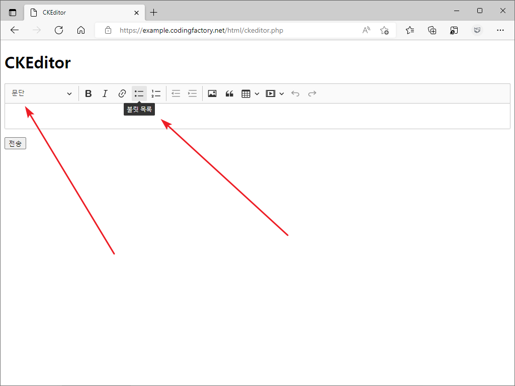Image resolution: width=515 pixels, height=386 pixels.
Task: Toggle the bulleted list button
Action: (x=139, y=93)
